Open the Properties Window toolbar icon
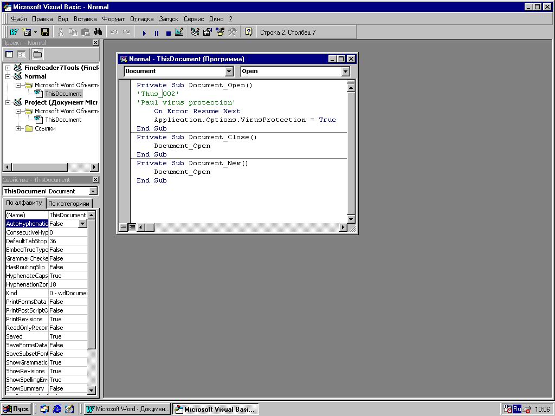This screenshot has height=416, width=555. 208,32
